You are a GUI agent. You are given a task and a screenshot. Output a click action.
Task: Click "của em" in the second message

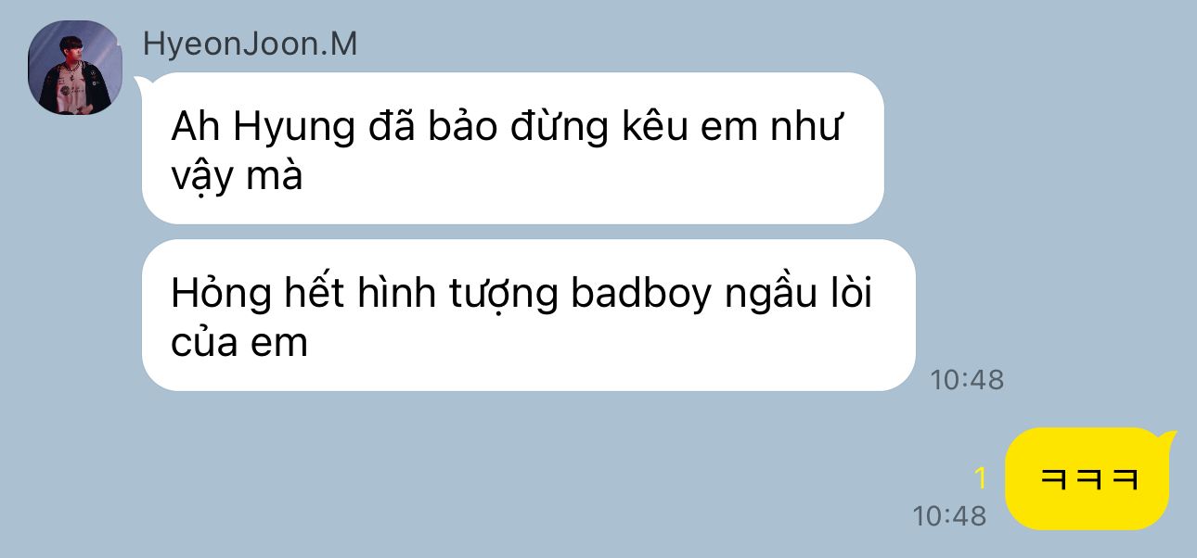[238, 343]
